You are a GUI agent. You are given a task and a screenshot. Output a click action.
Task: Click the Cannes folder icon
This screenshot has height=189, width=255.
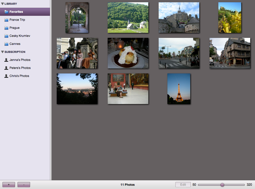click(7, 44)
